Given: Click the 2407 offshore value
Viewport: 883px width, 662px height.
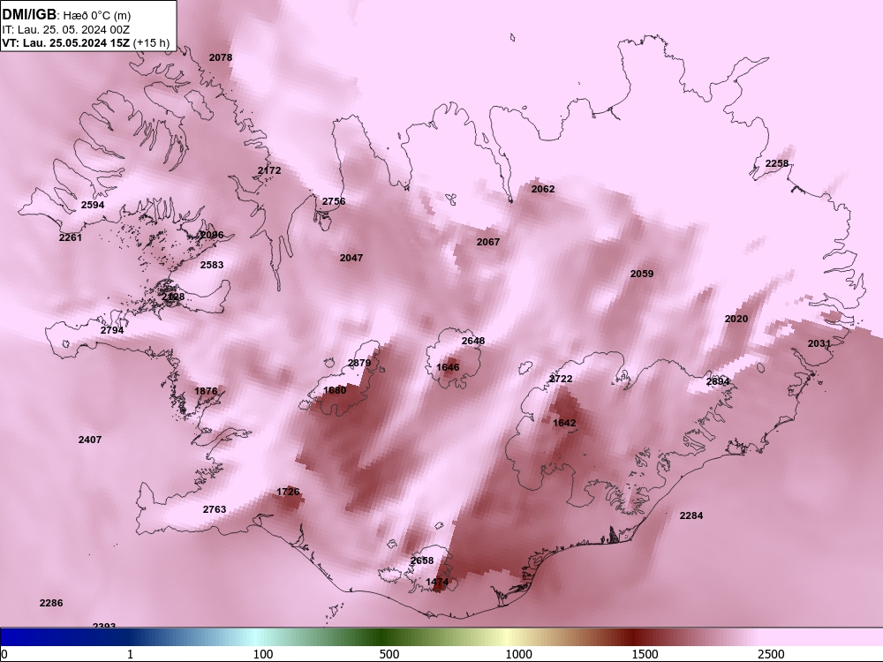Looking at the screenshot, I should (x=90, y=440).
